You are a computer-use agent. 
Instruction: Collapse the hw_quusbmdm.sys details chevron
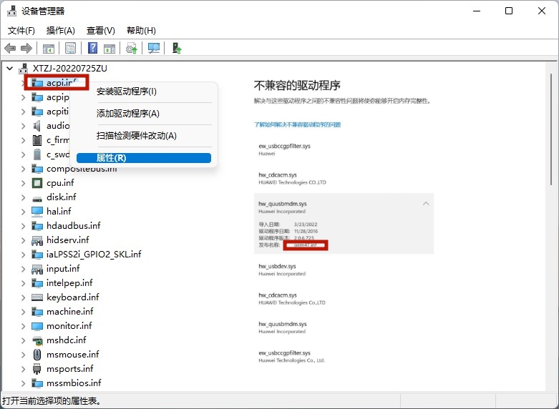(x=426, y=204)
